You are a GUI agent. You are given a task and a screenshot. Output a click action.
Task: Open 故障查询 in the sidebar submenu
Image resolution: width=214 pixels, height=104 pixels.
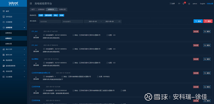[14, 33]
